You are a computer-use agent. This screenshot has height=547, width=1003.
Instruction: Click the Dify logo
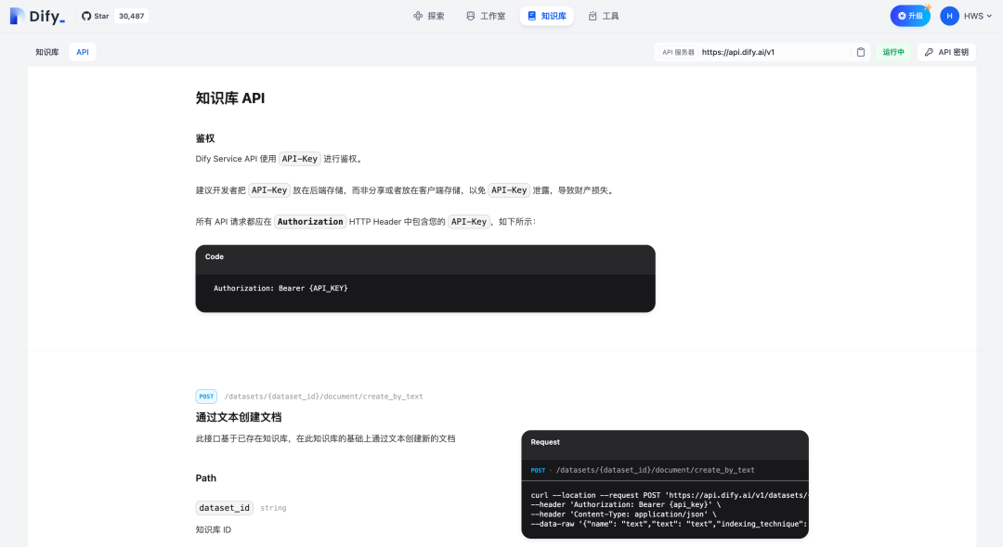tap(37, 16)
